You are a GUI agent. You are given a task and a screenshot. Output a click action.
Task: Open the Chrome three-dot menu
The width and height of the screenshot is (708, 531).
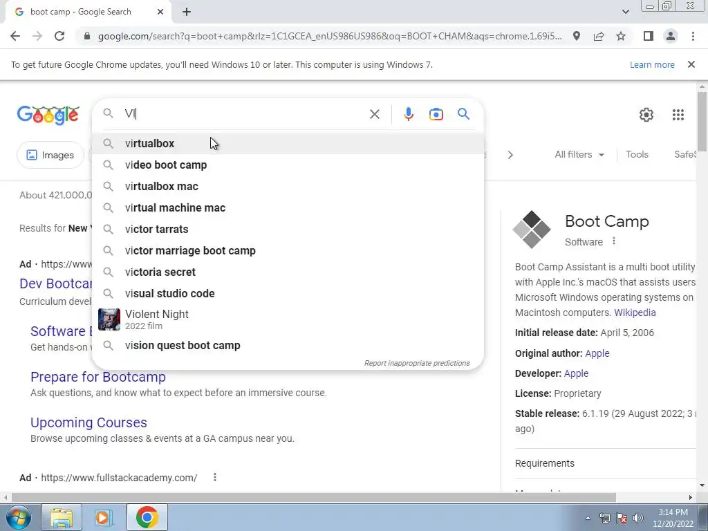tap(693, 36)
